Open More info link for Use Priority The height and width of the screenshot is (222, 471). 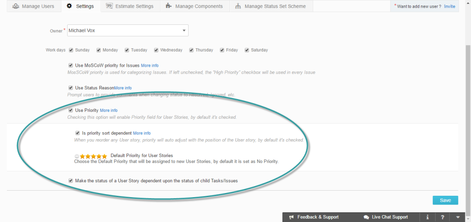coord(109,111)
